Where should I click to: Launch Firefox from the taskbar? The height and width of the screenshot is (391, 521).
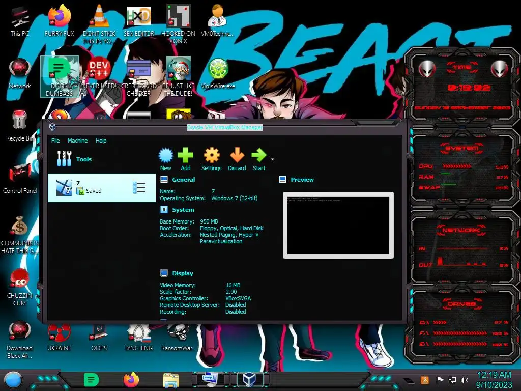[131, 380]
